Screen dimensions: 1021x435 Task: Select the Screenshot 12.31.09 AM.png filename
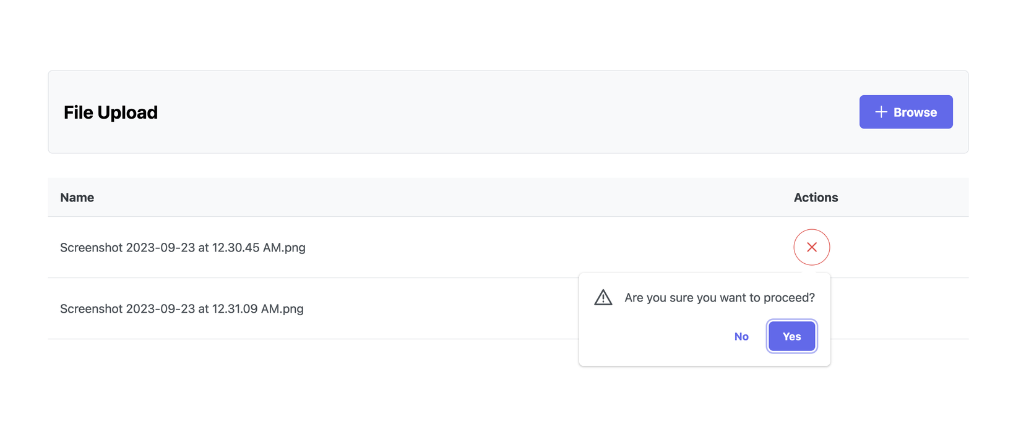pyautogui.click(x=182, y=309)
